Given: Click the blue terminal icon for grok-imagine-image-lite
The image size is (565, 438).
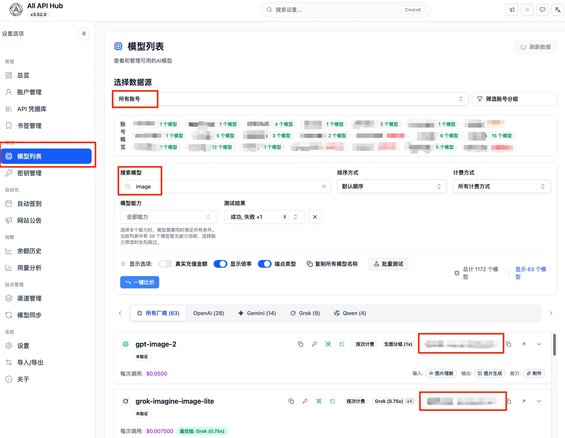Looking at the screenshot, I should [333, 401].
